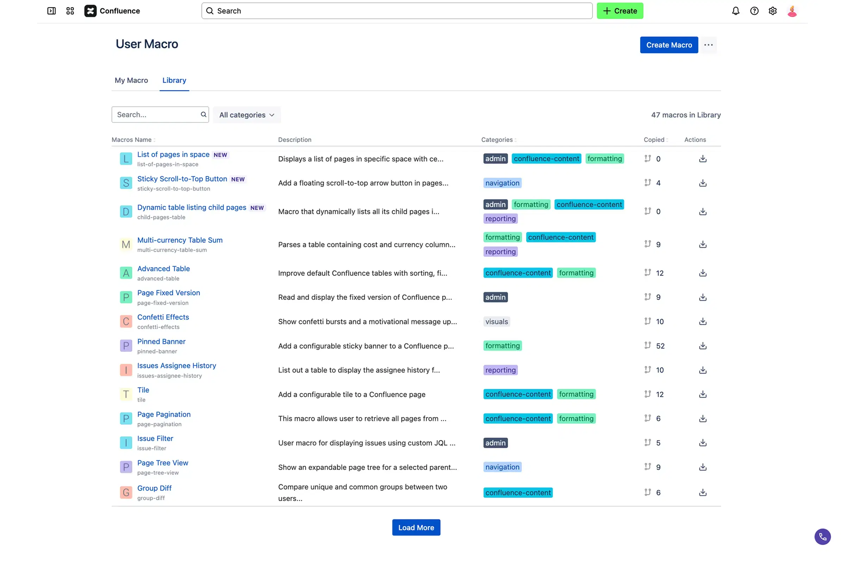Image resolution: width=845 pixels, height=563 pixels.
Task: Open the Tile macro link
Action: [143, 390]
